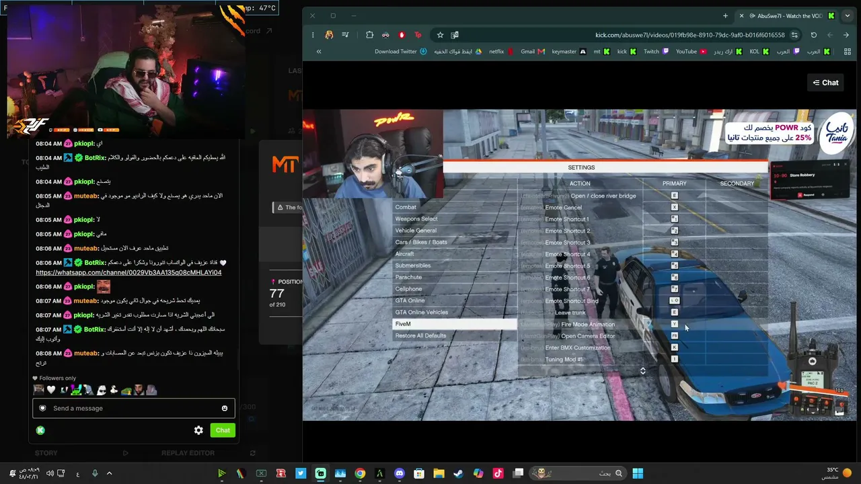Screen dimensions: 861x484
Task: Click the taskbar search box
Action: [x=578, y=474]
